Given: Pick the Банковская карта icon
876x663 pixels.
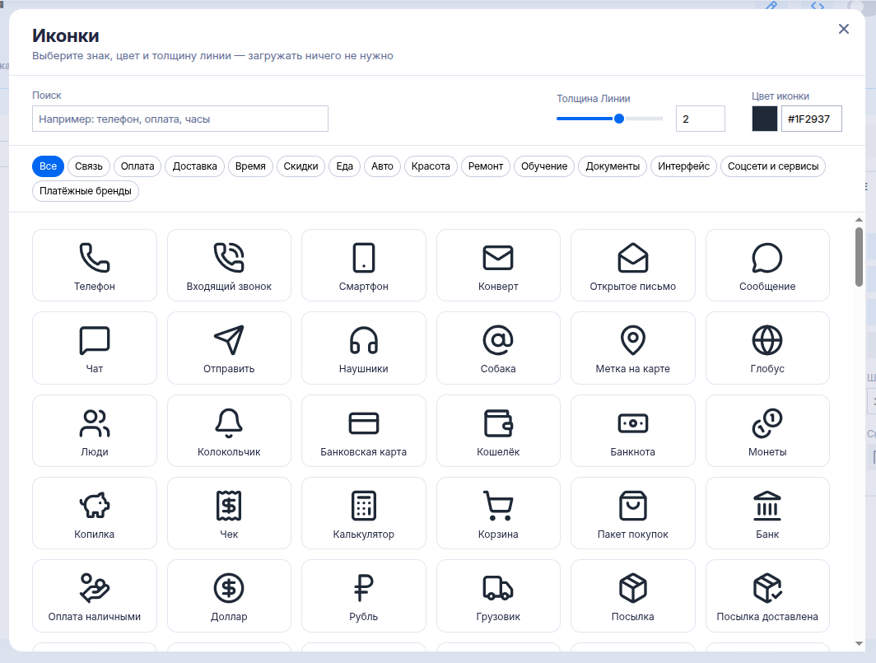Looking at the screenshot, I should 364,431.
